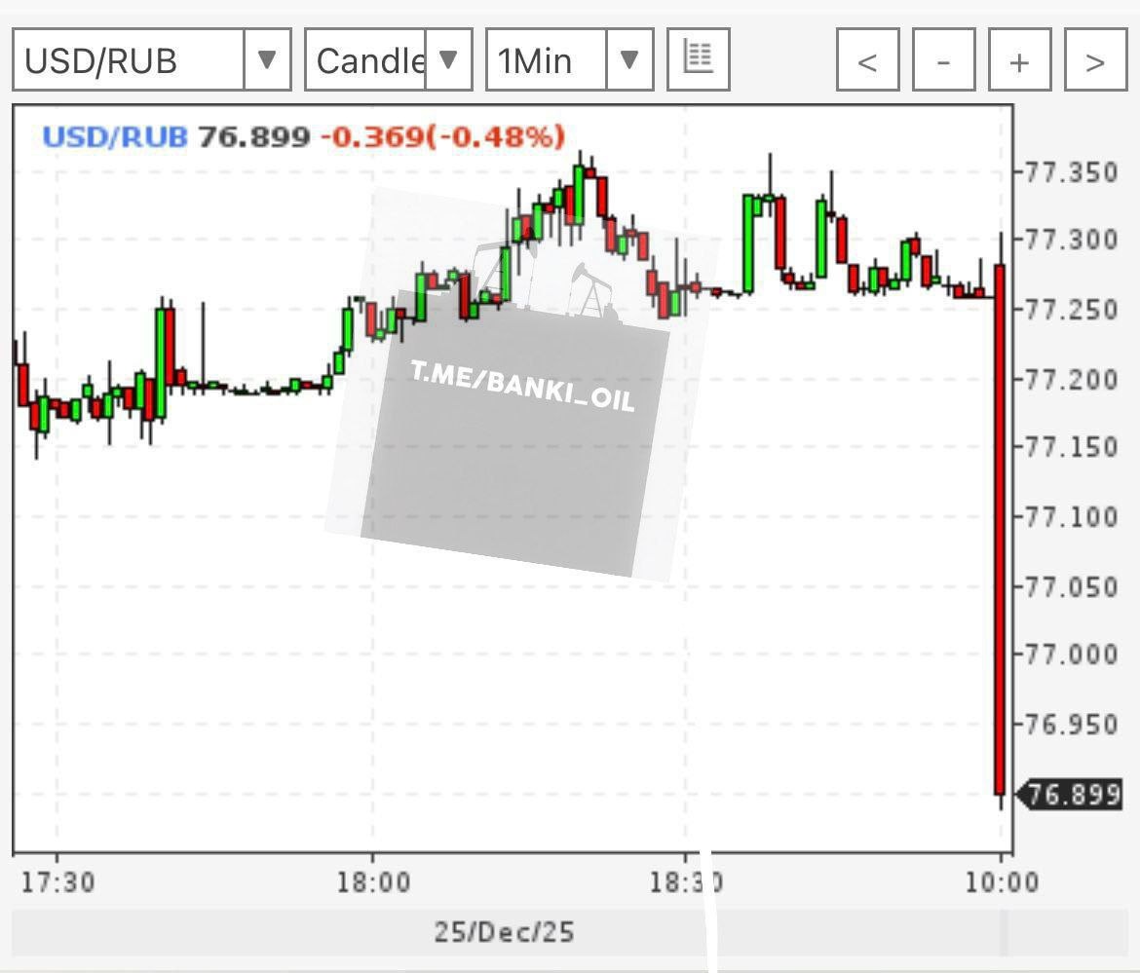Open the USD/RUB symbol dropdown
The width and height of the screenshot is (1140, 973).
(152, 59)
